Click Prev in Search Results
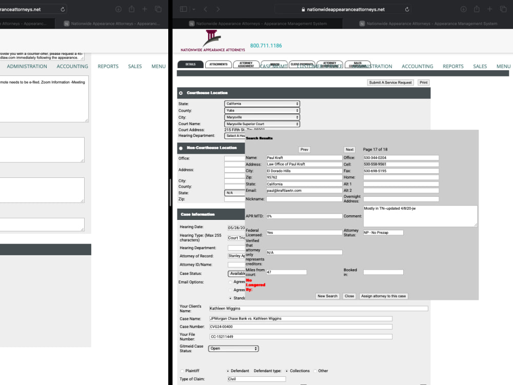 (x=304, y=150)
